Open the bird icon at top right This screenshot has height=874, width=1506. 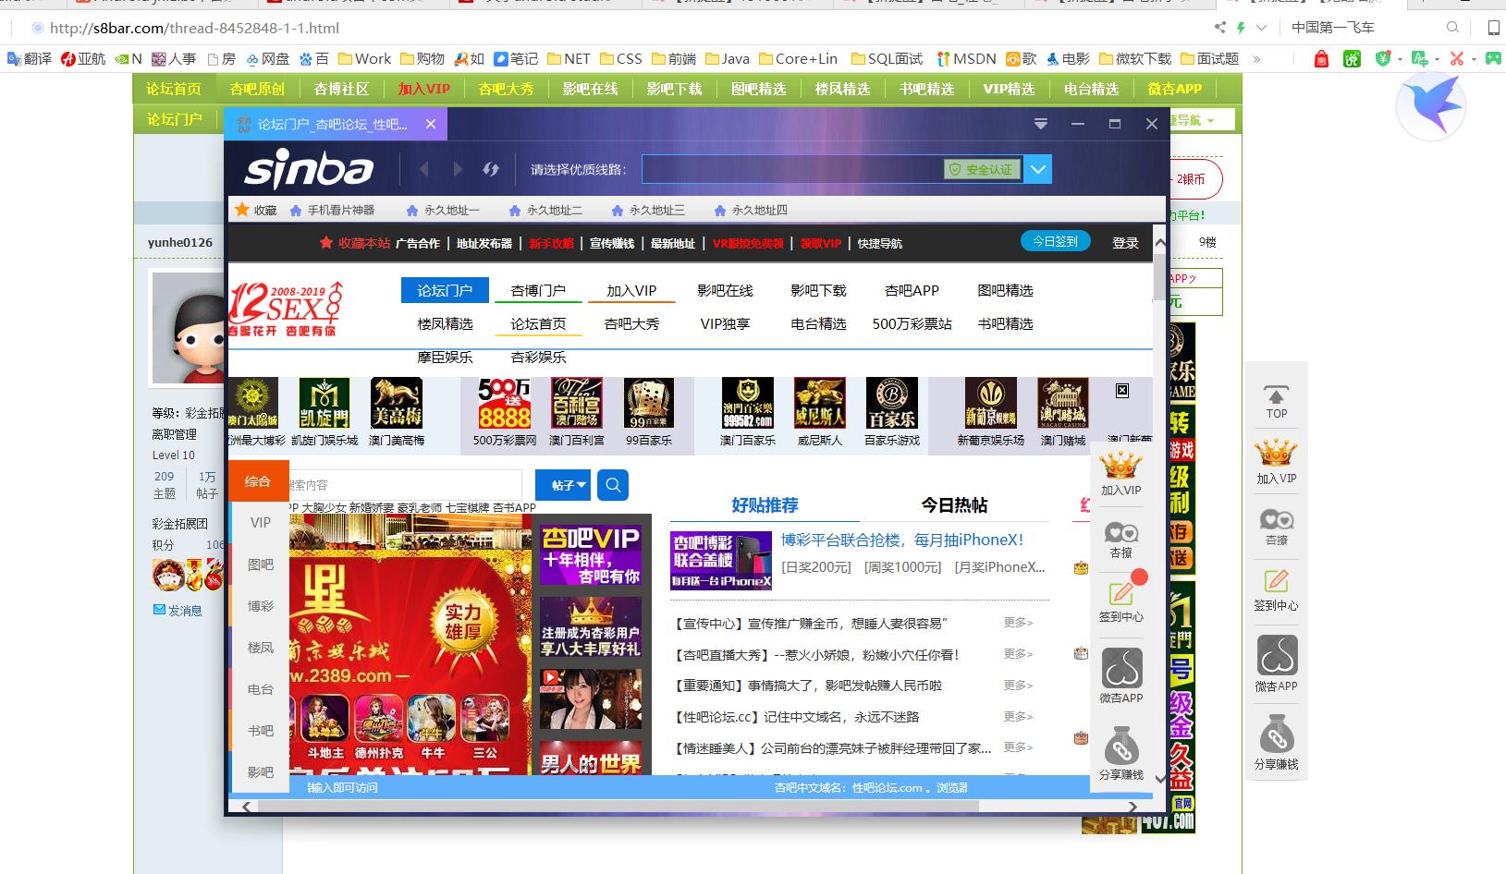1429,107
